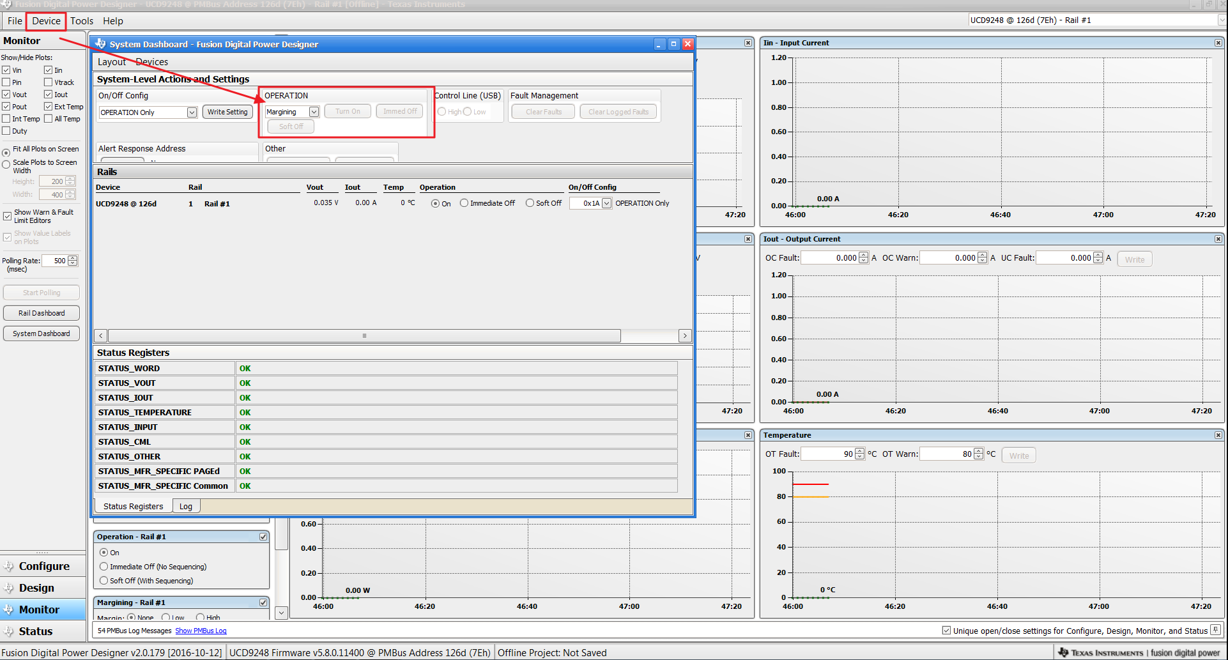
Task: Click the Write Setting button
Action: tap(227, 112)
